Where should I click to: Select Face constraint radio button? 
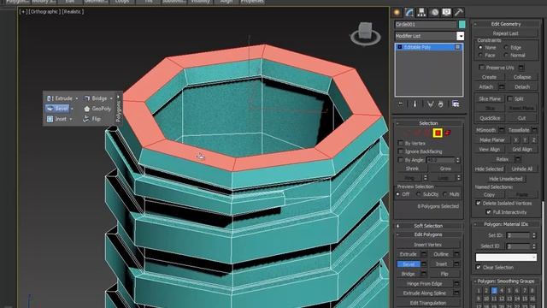(x=480, y=55)
